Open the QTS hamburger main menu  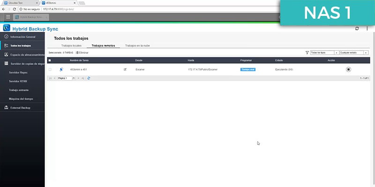point(8,17)
